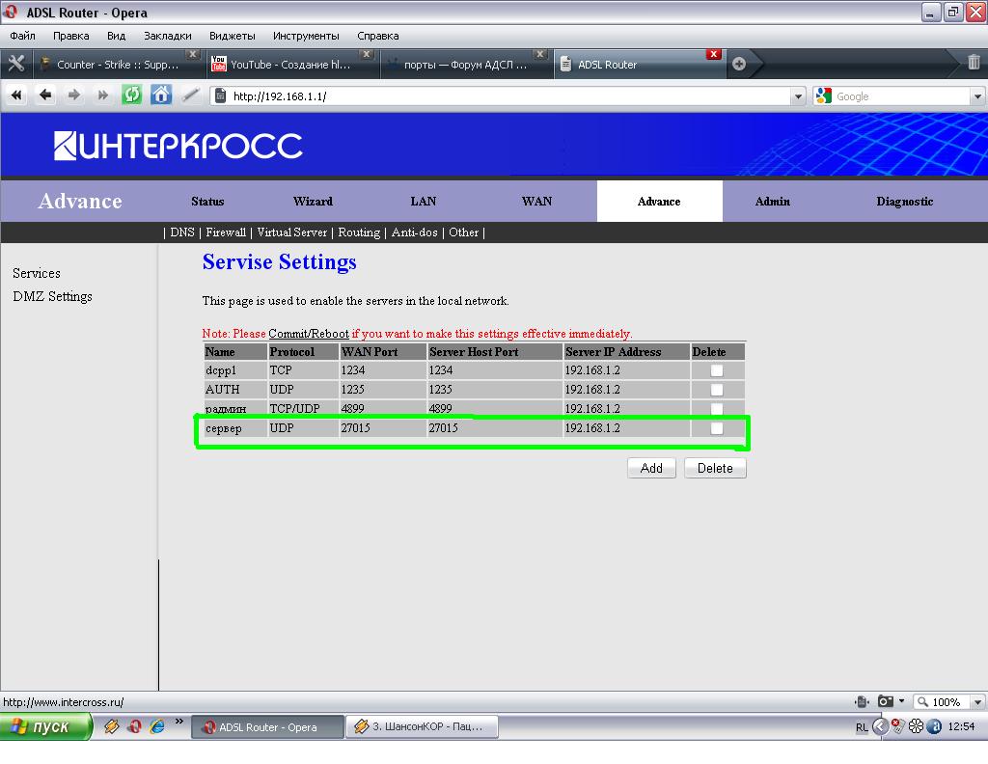Click the Commit/Reboot link
988x764 pixels.
pyautogui.click(x=309, y=334)
